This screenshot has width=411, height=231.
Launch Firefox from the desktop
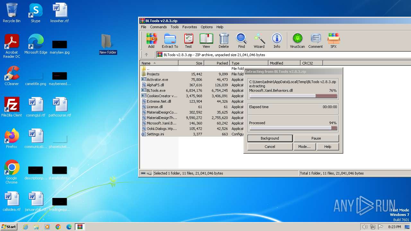click(x=12, y=139)
